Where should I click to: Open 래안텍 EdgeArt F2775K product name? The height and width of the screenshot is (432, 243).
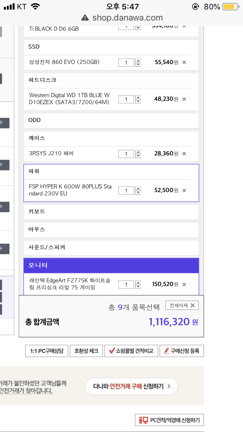coord(70,284)
